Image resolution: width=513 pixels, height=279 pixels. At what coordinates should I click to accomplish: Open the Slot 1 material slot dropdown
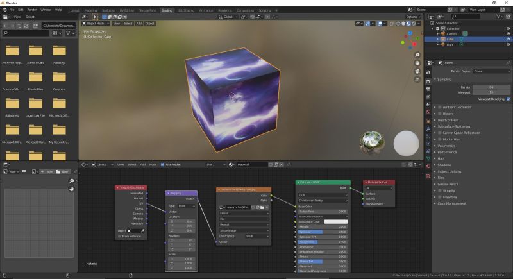[215, 165]
